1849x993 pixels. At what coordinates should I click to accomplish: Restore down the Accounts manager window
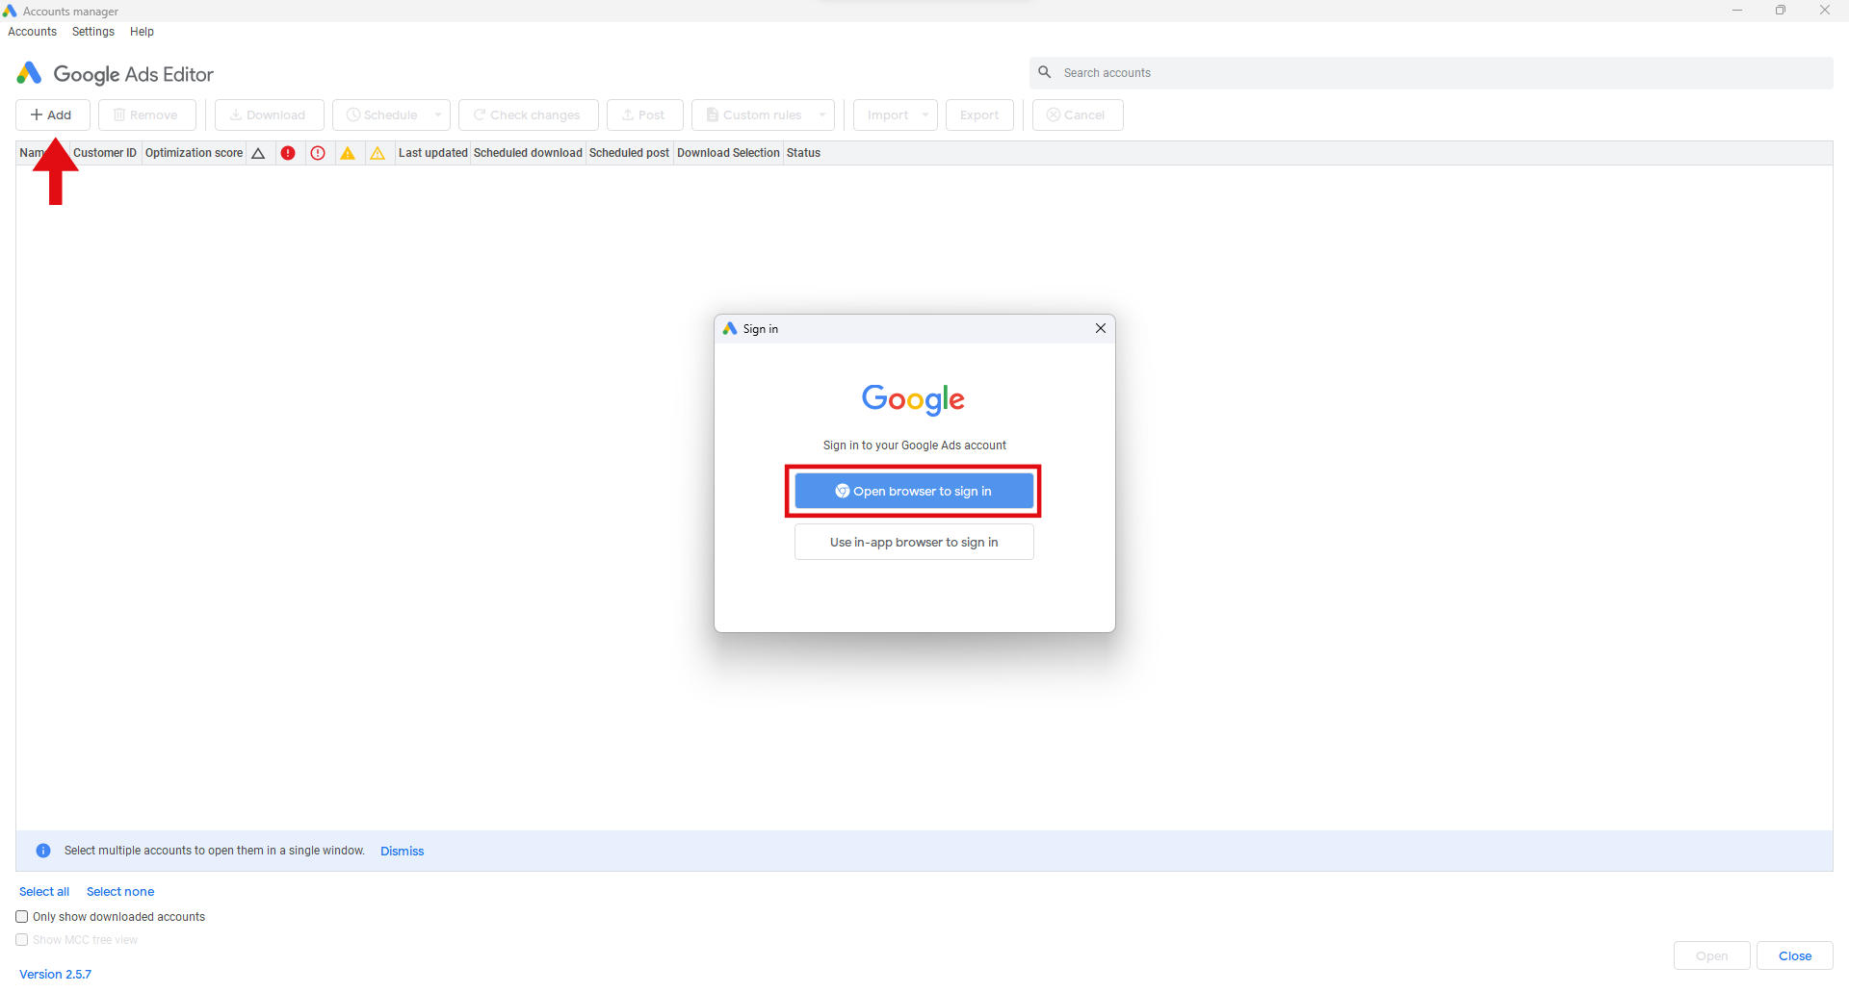tap(1781, 11)
